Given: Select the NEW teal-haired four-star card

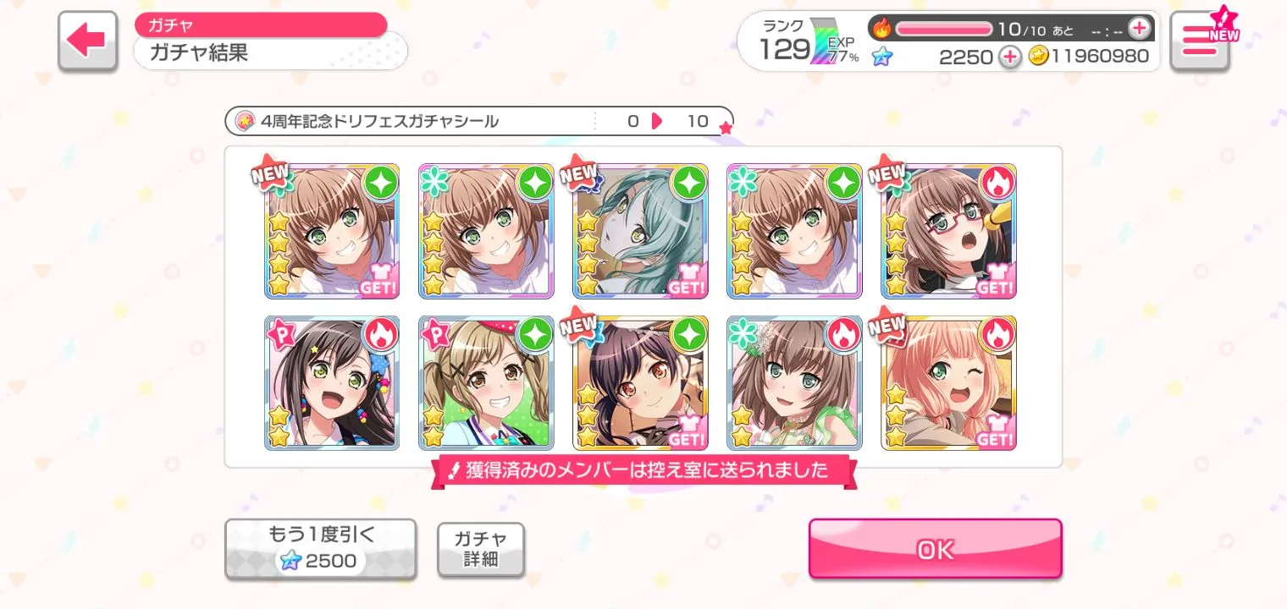Looking at the screenshot, I should (x=640, y=231).
